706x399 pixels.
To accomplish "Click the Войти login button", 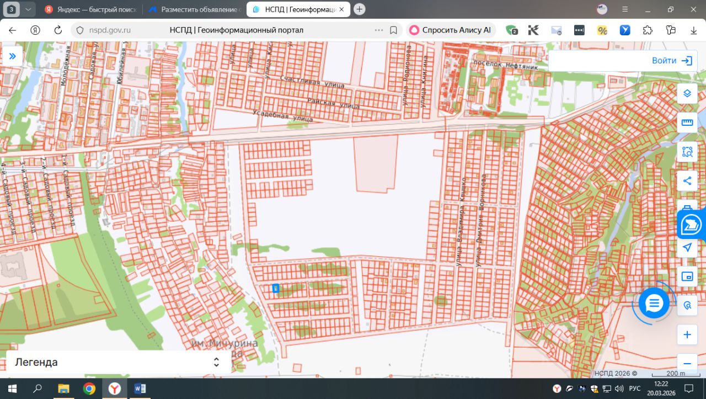I will tap(671, 61).
